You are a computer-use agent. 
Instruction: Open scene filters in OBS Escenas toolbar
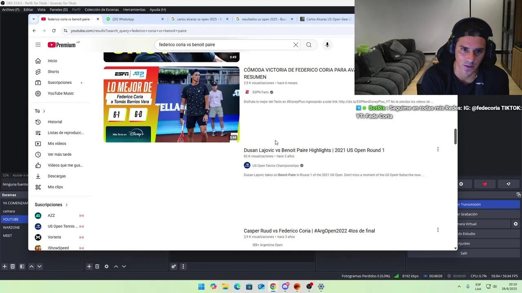[22, 267]
